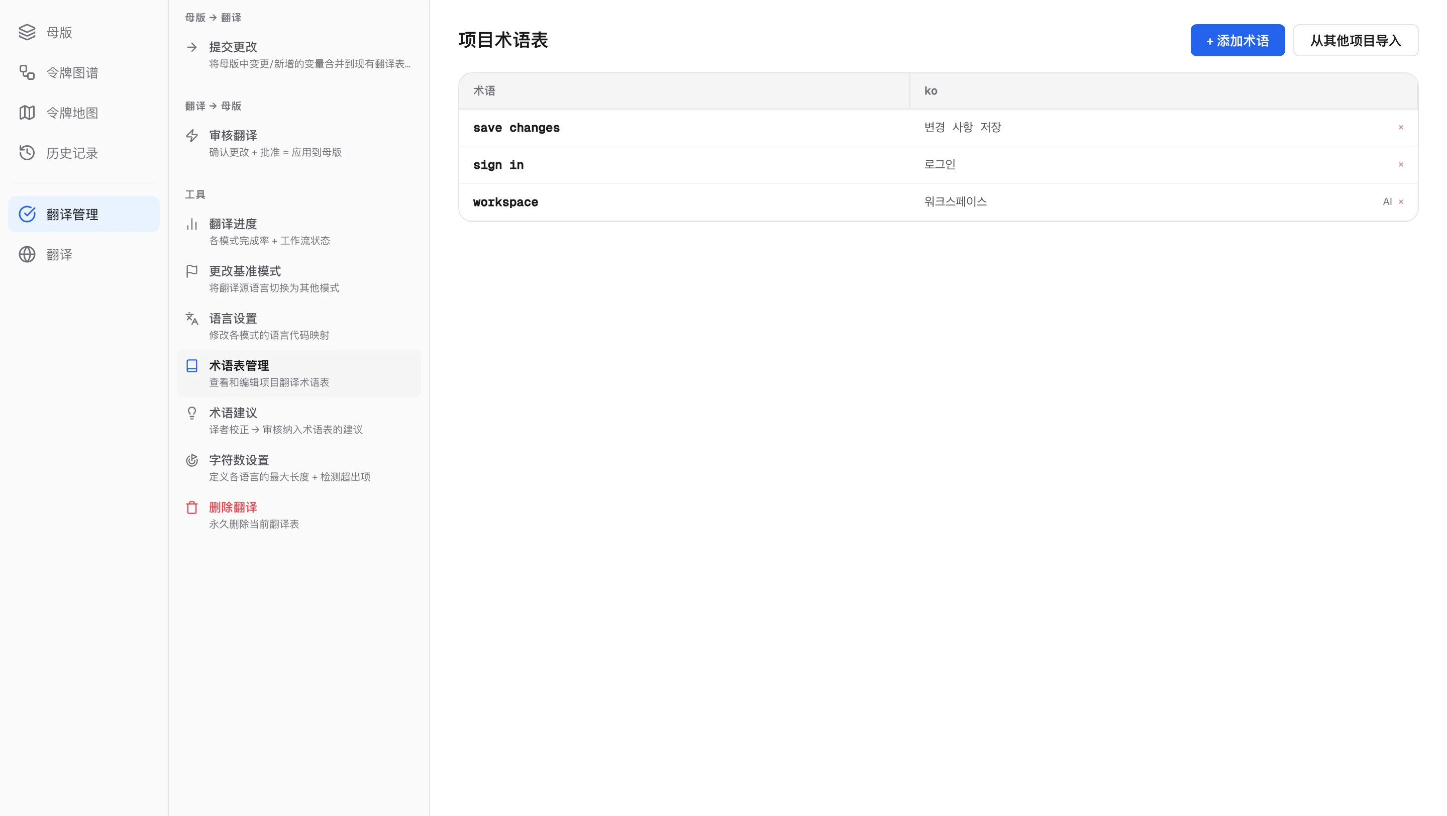This screenshot has width=1447, height=816.
Task: Click the translation 로그인
Action: point(940,164)
